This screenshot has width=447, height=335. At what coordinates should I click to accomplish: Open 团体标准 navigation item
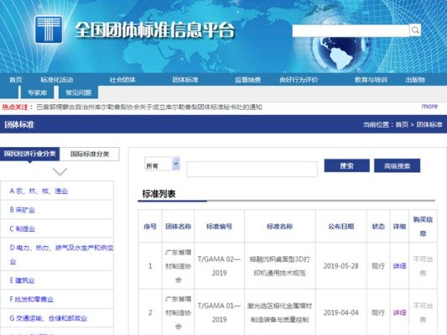[x=185, y=80]
